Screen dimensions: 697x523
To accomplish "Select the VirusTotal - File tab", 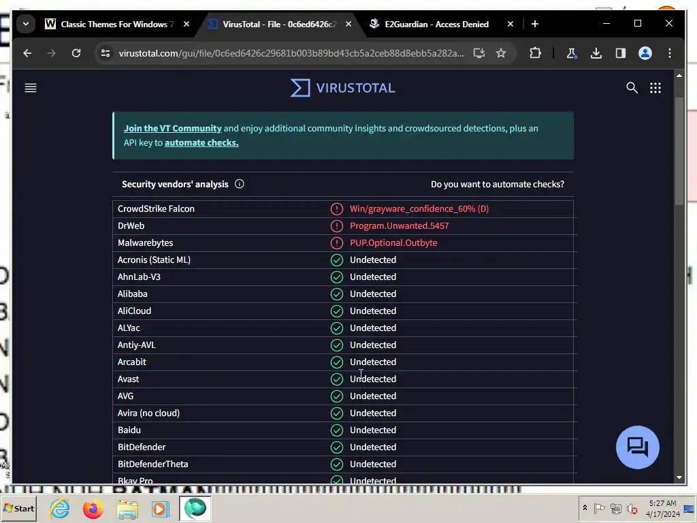I will (280, 24).
